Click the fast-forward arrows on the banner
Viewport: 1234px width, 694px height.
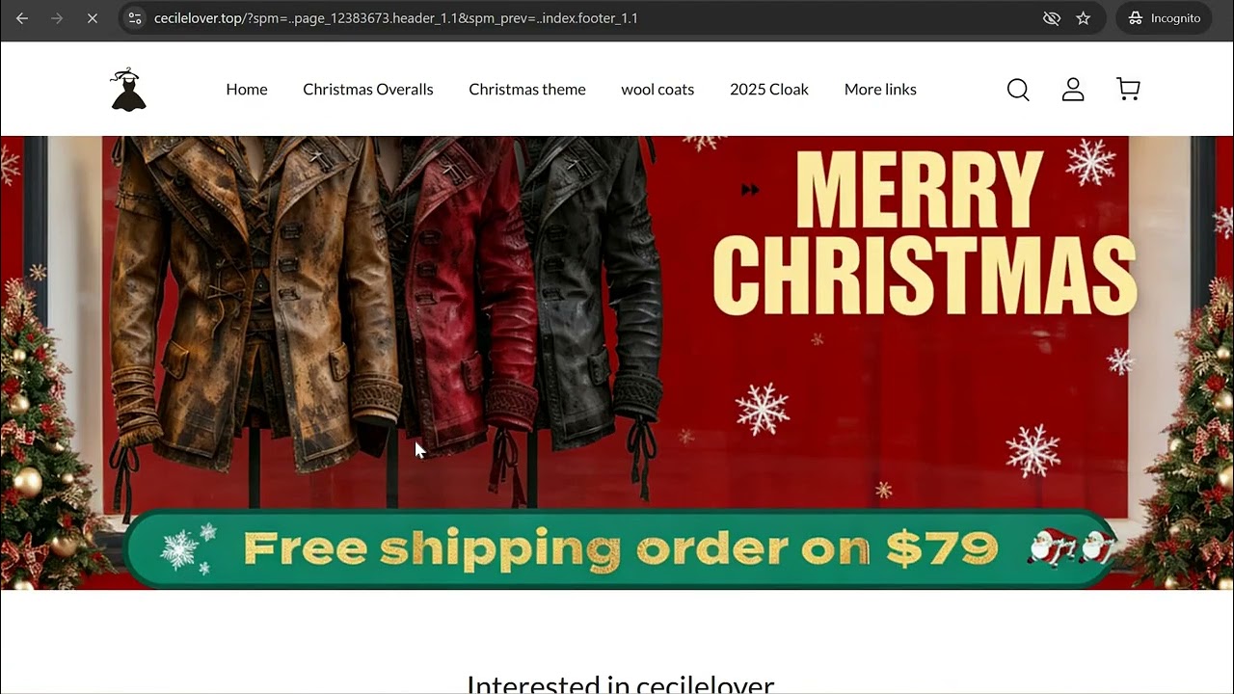pyautogui.click(x=750, y=190)
